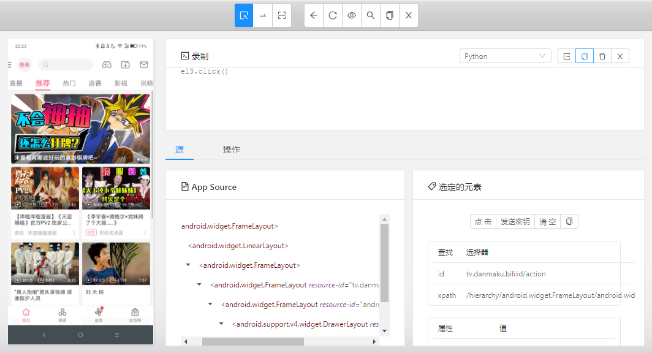The image size is (652, 353).
Task: Collapse the first android.widget.FrameLayout tree node
Action: [189, 265]
